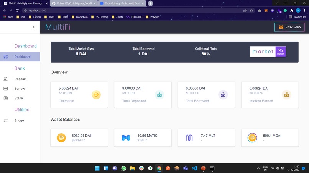Show hidden tray icons chevron
The image size is (309, 173).
258,168
